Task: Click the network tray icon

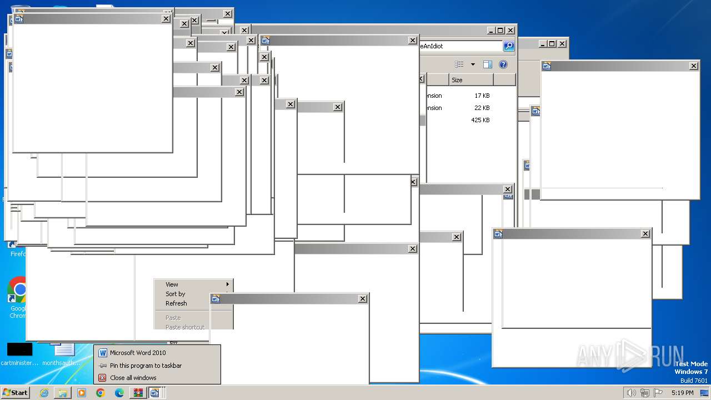Action: click(645, 393)
